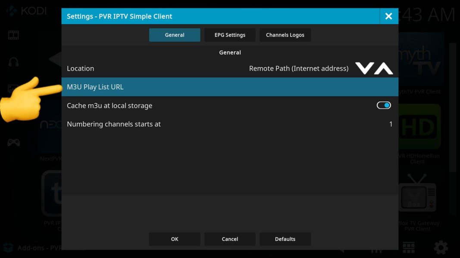This screenshot has width=460, height=258.
Task: Toggle Cache m3u at local storage switch
Action: [383, 105]
